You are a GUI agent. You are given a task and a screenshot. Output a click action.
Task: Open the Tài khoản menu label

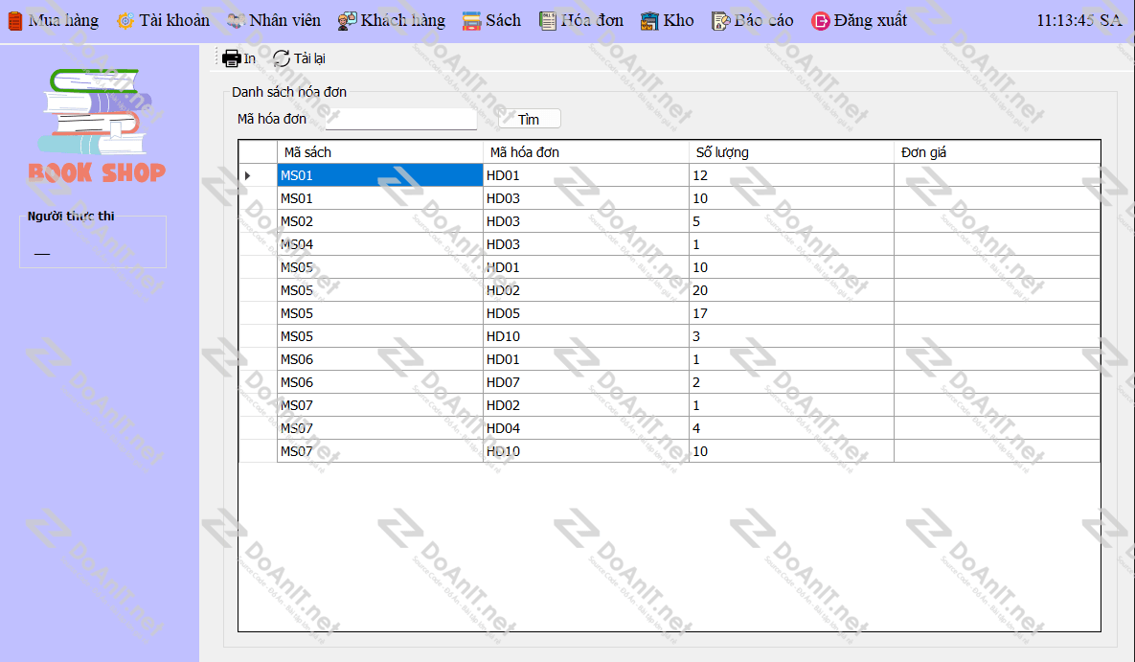tap(174, 20)
